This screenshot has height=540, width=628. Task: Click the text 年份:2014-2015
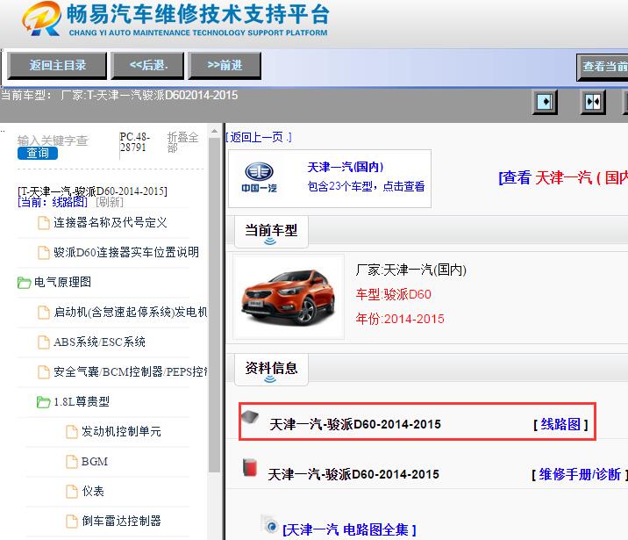(400, 319)
